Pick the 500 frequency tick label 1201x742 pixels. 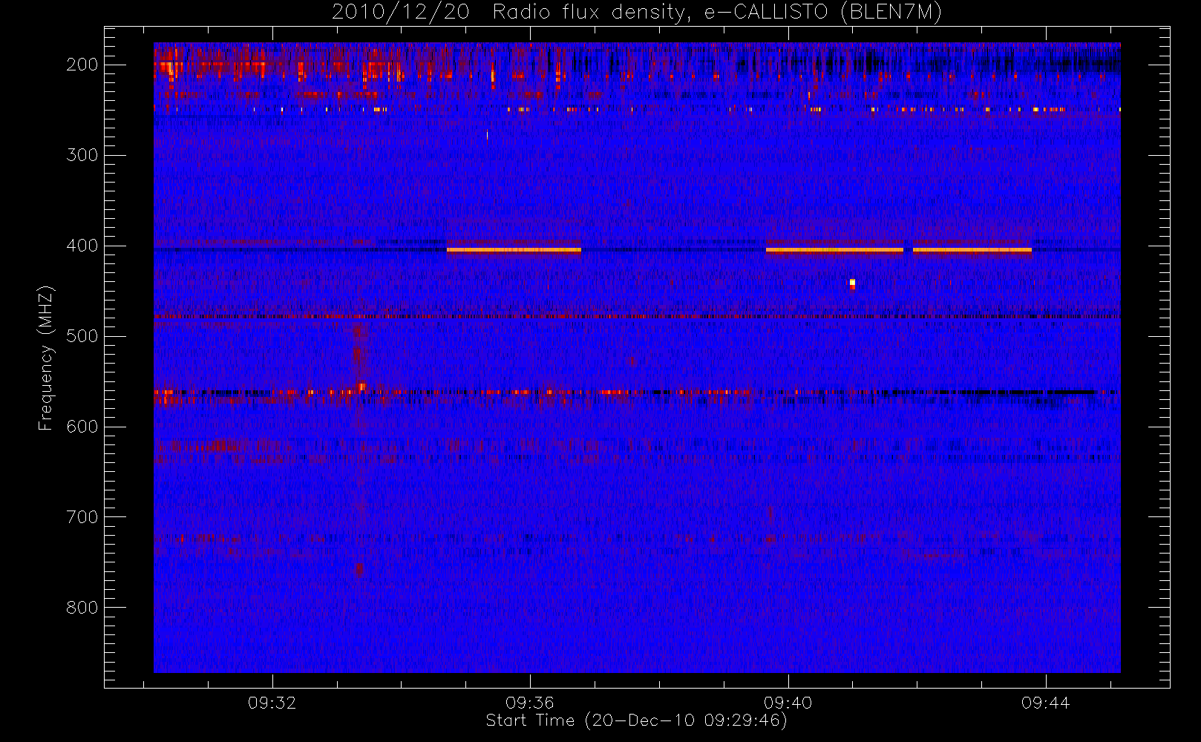[82, 336]
